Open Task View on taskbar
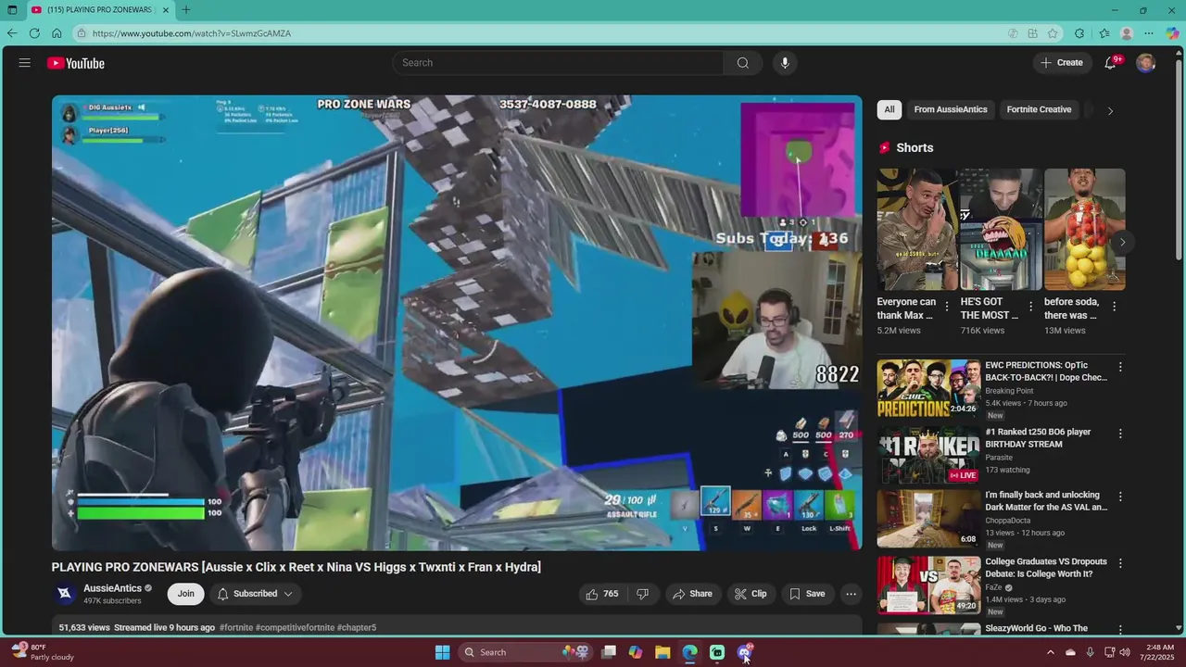 pyautogui.click(x=609, y=652)
